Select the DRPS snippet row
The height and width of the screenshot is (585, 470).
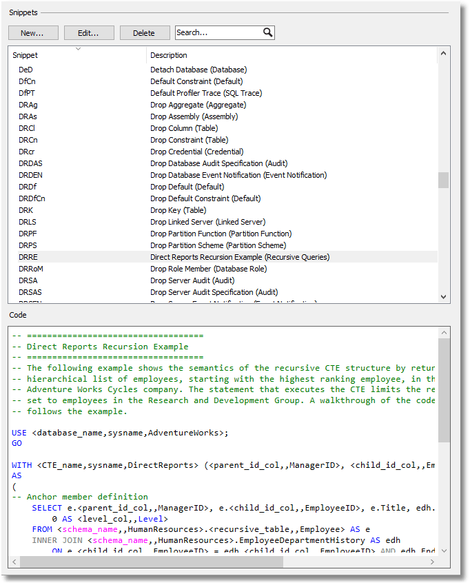227,245
